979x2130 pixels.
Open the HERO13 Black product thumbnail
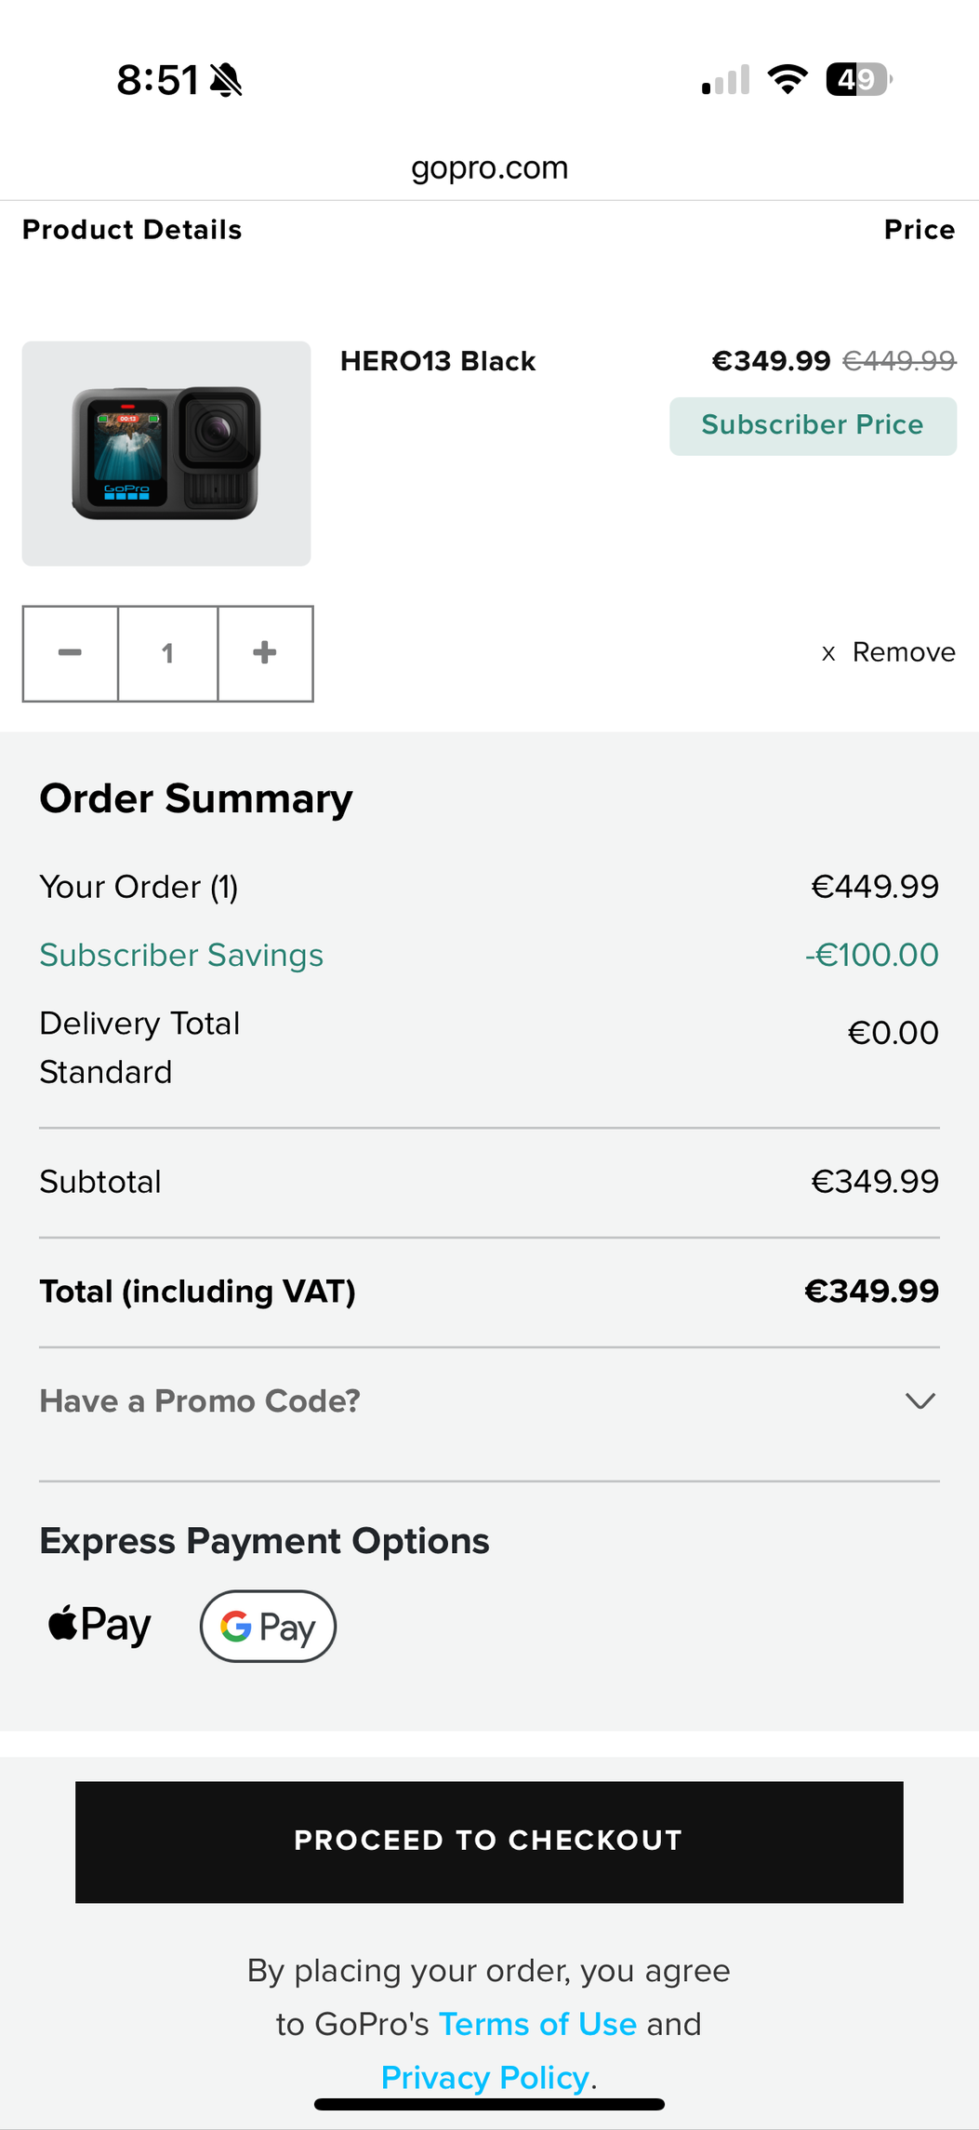pos(166,453)
